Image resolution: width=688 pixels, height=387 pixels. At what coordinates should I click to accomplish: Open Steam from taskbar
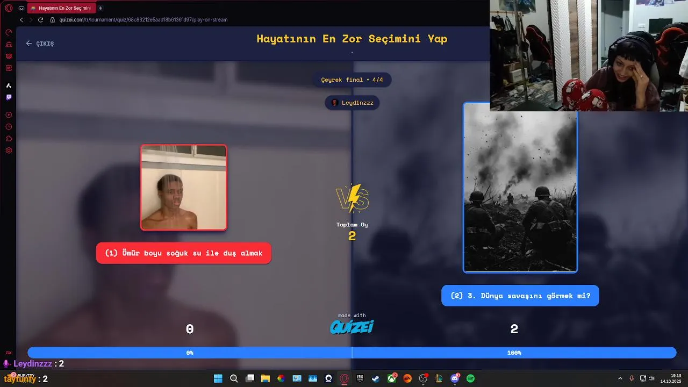pyautogui.click(x=376, y=378)
